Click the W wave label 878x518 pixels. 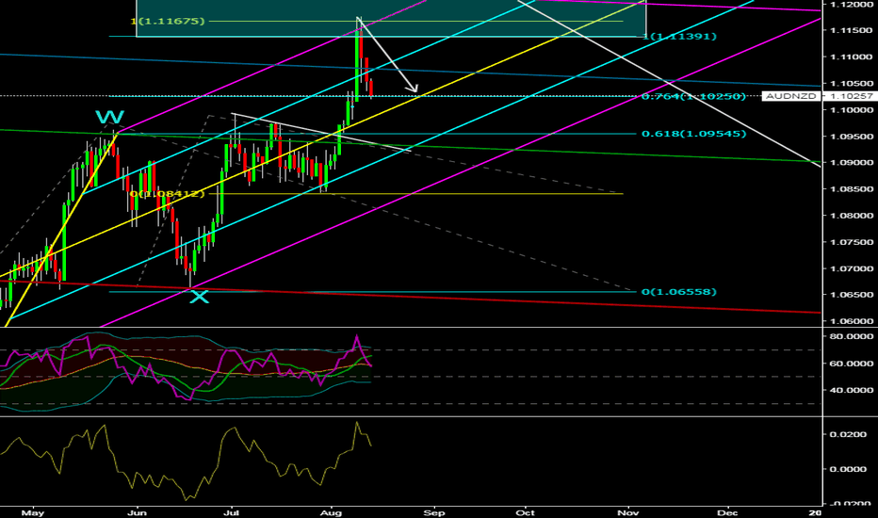[109, 117]
